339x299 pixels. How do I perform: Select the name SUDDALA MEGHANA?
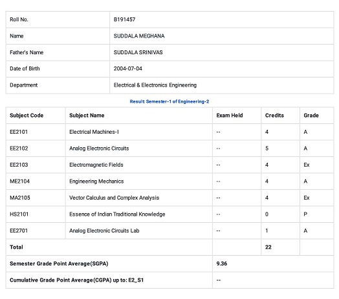139,36
